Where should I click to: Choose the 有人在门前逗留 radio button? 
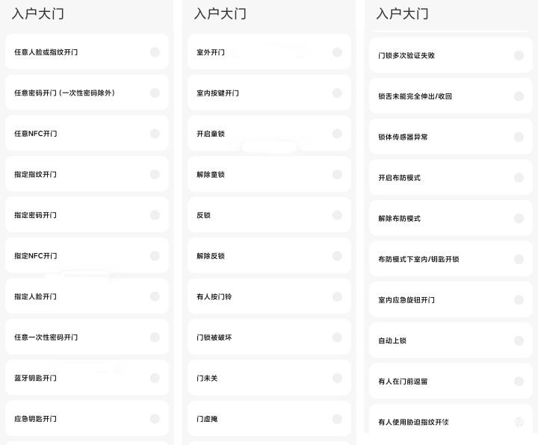pos(519,382)
